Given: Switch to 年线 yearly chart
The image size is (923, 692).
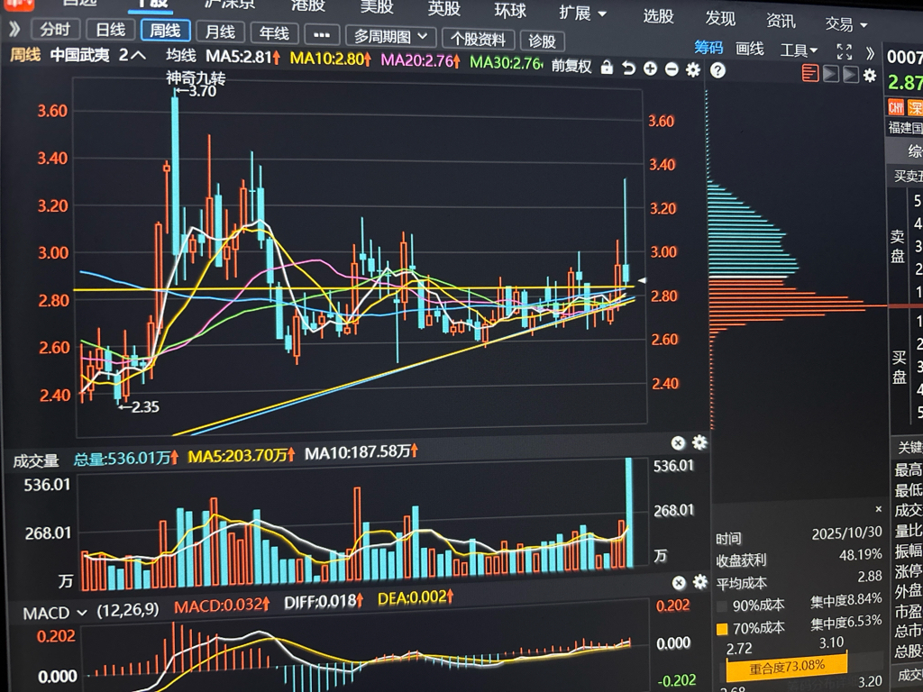Looking at the screenshot, I should (x=274, y=33).
